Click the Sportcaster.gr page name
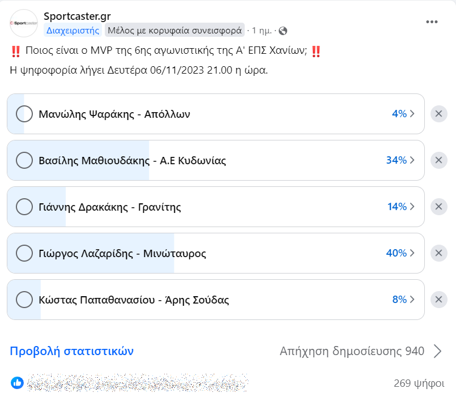This screenshot has width=456, height=397. tap(76, 16)
